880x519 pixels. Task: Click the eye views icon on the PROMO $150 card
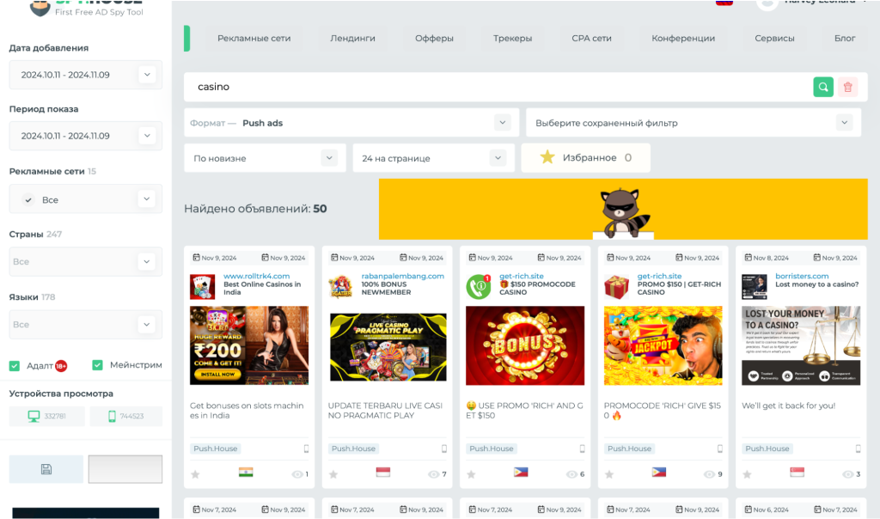coord(709,474)
